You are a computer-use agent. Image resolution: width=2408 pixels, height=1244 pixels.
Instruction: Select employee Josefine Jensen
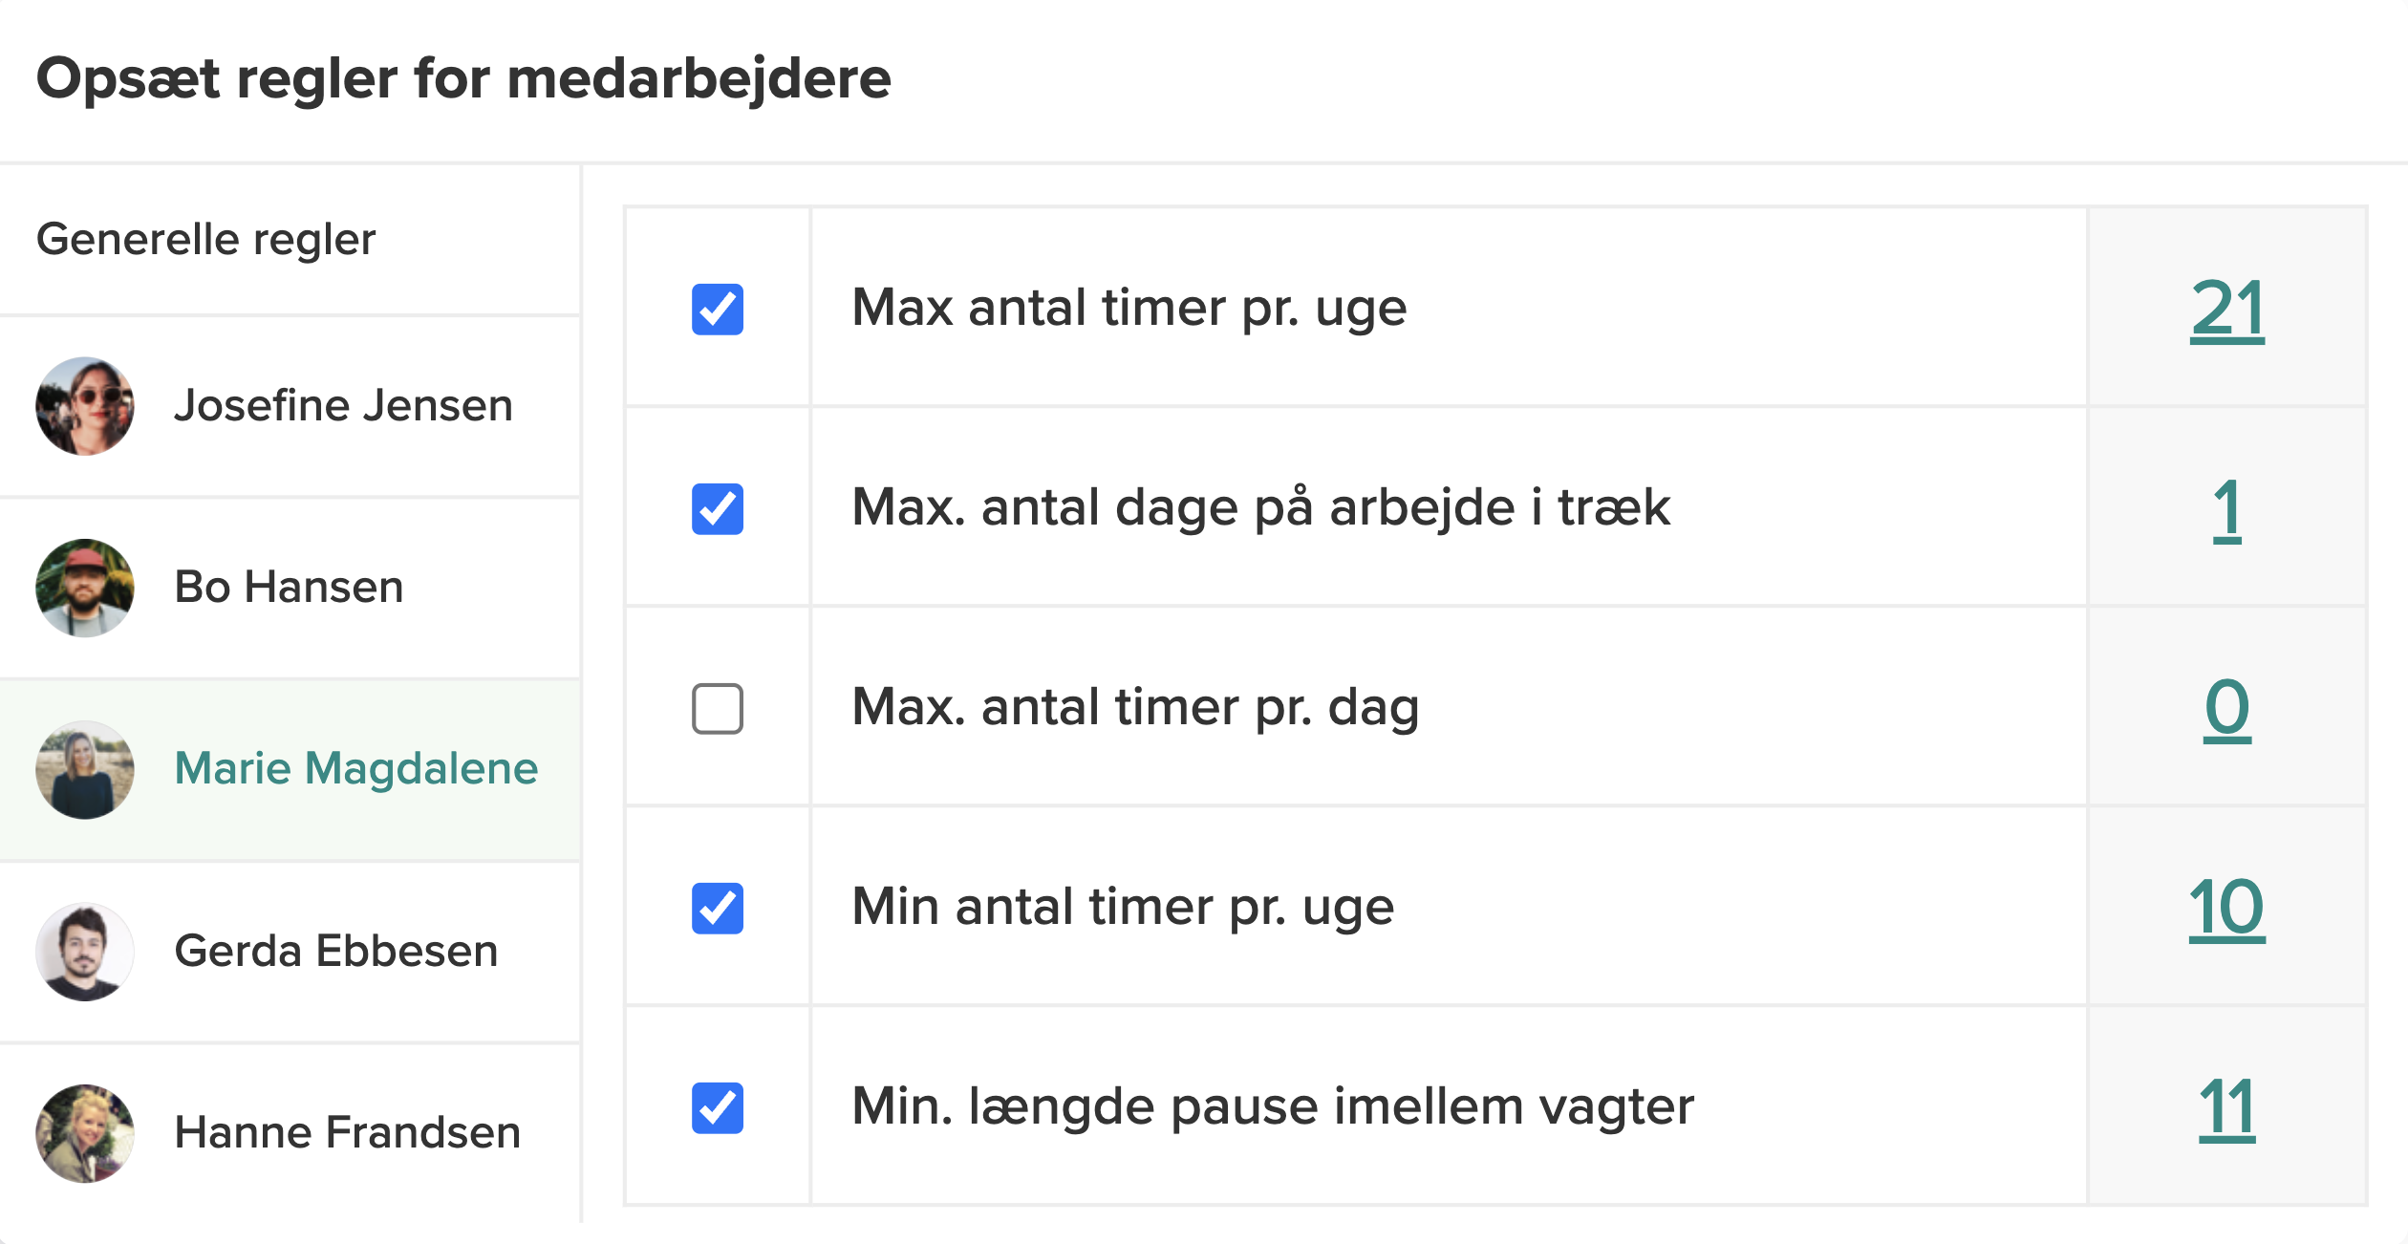342,405
